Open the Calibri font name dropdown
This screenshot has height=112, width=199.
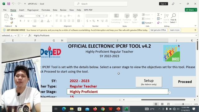click(x=36, y=16)
